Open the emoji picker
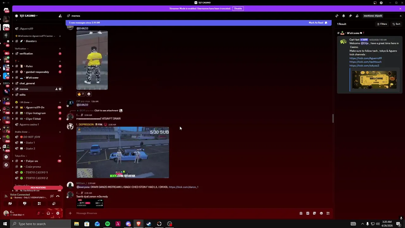 coord(321,213)
